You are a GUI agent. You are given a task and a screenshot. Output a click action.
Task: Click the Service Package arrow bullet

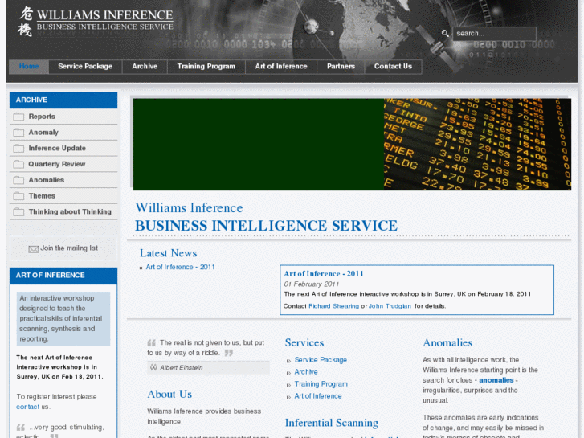point(288,361)
